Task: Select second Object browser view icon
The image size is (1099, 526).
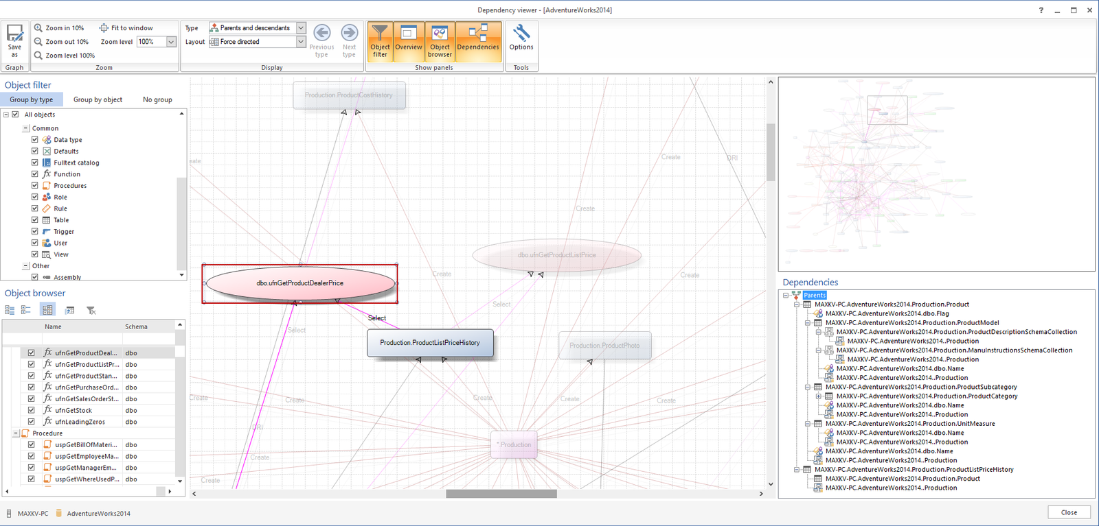Action: pos(26,311)
